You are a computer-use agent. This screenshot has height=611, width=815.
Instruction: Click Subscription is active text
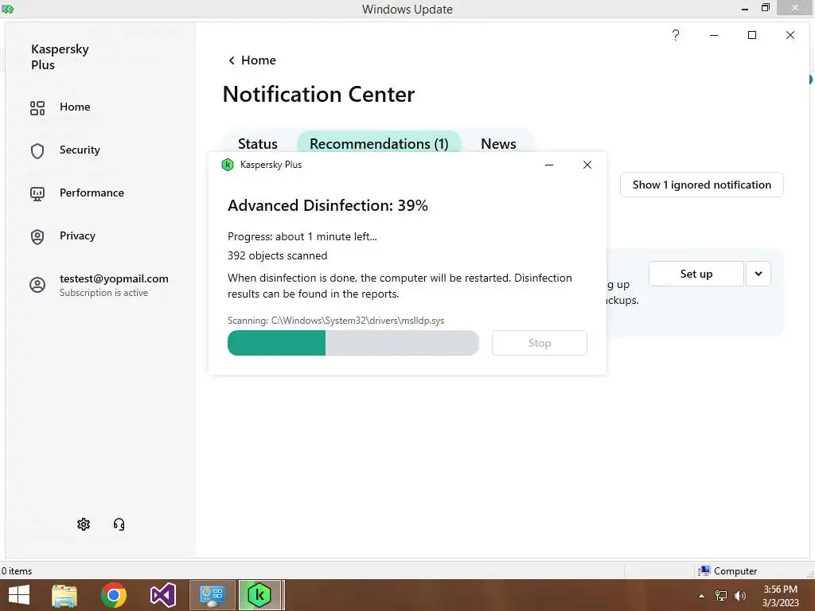[103, 293]
